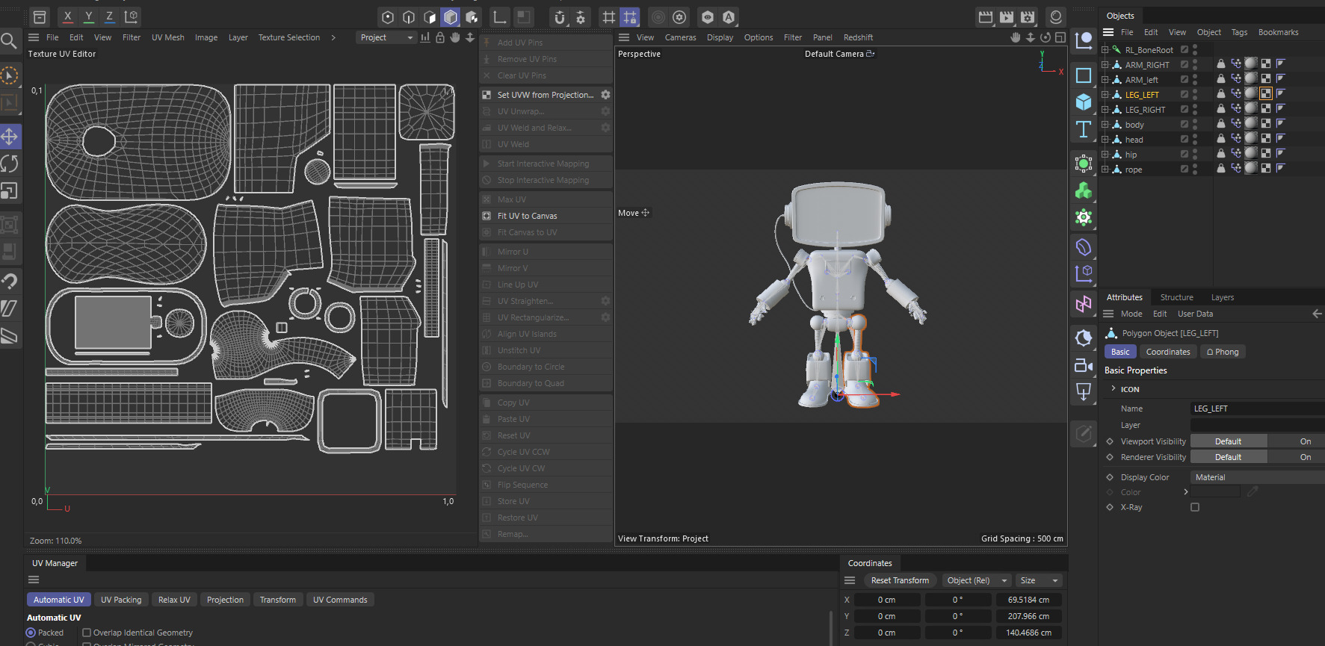
Task: Toggle the lock icon in UV editor
Action: coord(439,37)
